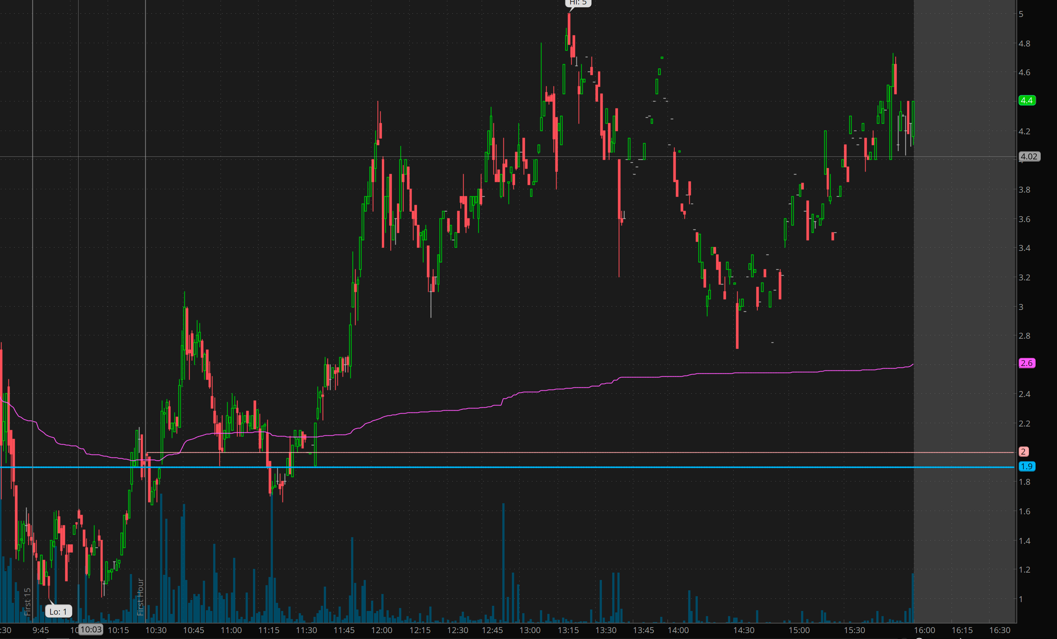This screenshot has width=1057, height=639.
Task: Click the 13:15 label on time axis
Action: point(568,630)
